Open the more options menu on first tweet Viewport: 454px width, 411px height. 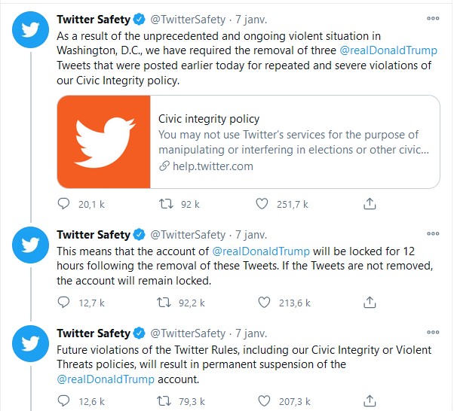click(x=433, y=18)
